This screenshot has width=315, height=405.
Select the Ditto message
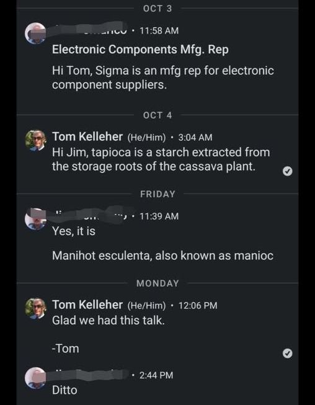(x=64, y=390)
